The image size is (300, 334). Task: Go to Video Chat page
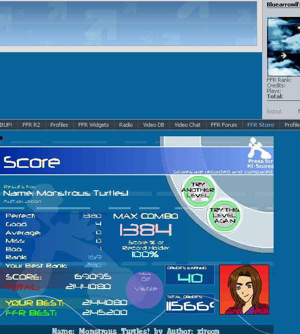(x=187, y=125)
